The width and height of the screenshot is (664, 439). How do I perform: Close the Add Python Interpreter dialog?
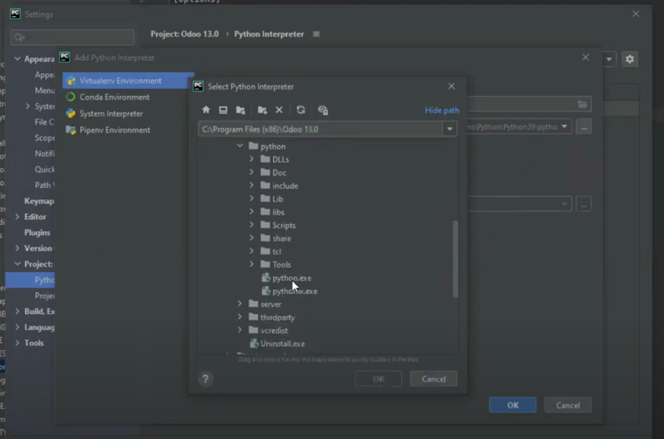(x=585, y=58)
